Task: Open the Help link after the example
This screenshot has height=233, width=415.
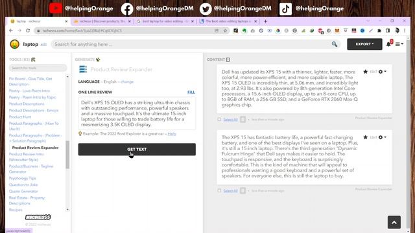Action: pyautogui.click(x=172, y=134)
